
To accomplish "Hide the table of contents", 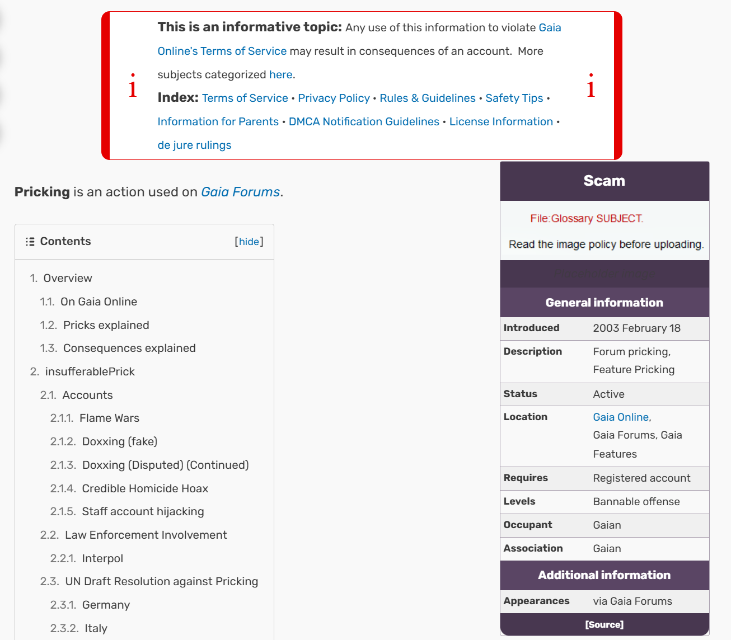I will [x=249, y=242].
